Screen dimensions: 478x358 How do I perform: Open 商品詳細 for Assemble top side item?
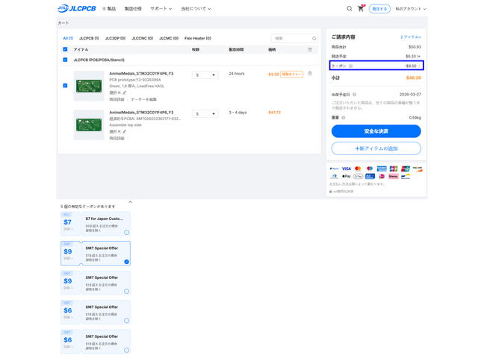[x=117, y=138]
